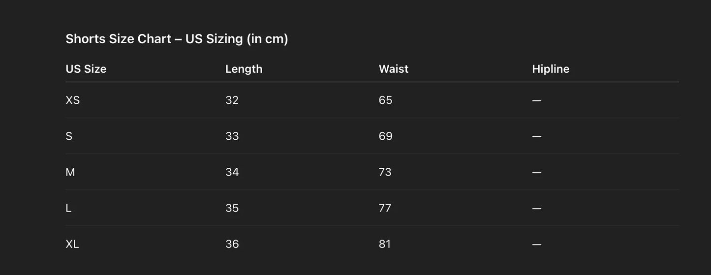Viewport: 711px width, 275px height.
Task: Select length value 35 for L
Action: pyautogui.click(x=232, y=208)
